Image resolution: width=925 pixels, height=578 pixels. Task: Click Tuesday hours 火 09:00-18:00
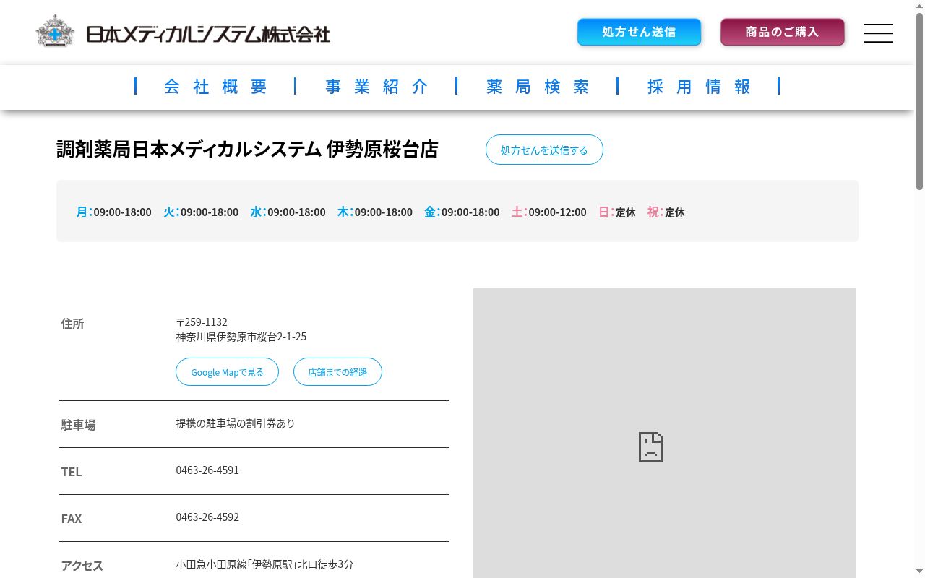(x=201, y=212)
